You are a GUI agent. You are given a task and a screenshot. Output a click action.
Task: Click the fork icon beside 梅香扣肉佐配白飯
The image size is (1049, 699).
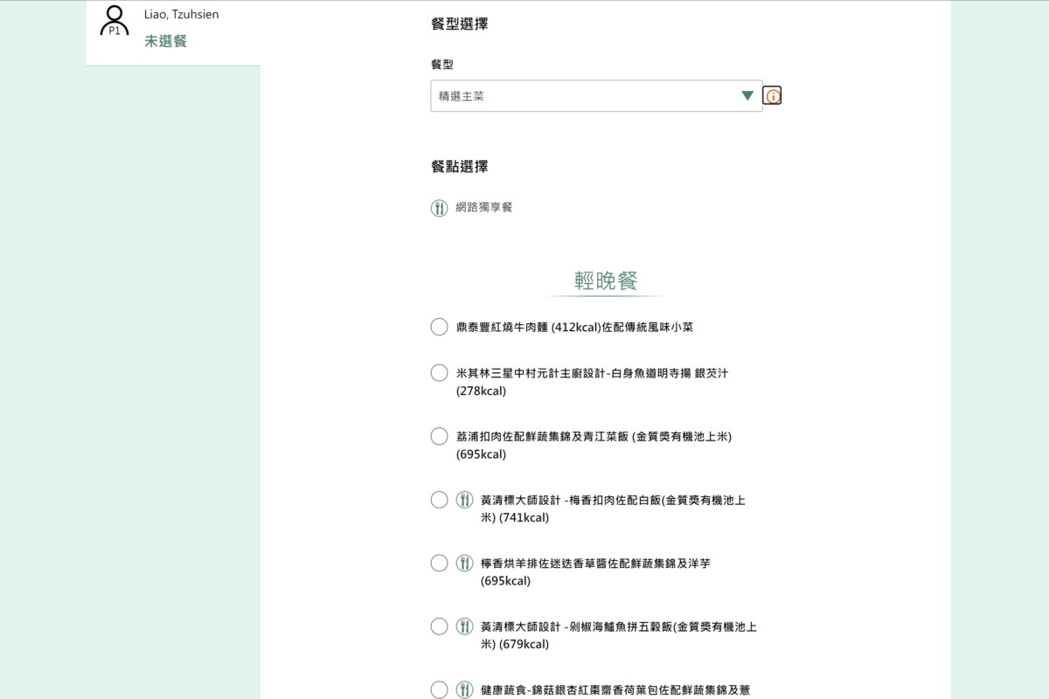tap(464, 501)
